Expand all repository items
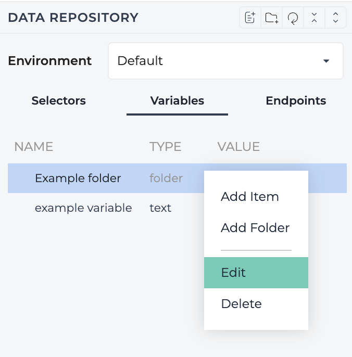The height and width of the screenshot is (357, 352). [335, 18]
